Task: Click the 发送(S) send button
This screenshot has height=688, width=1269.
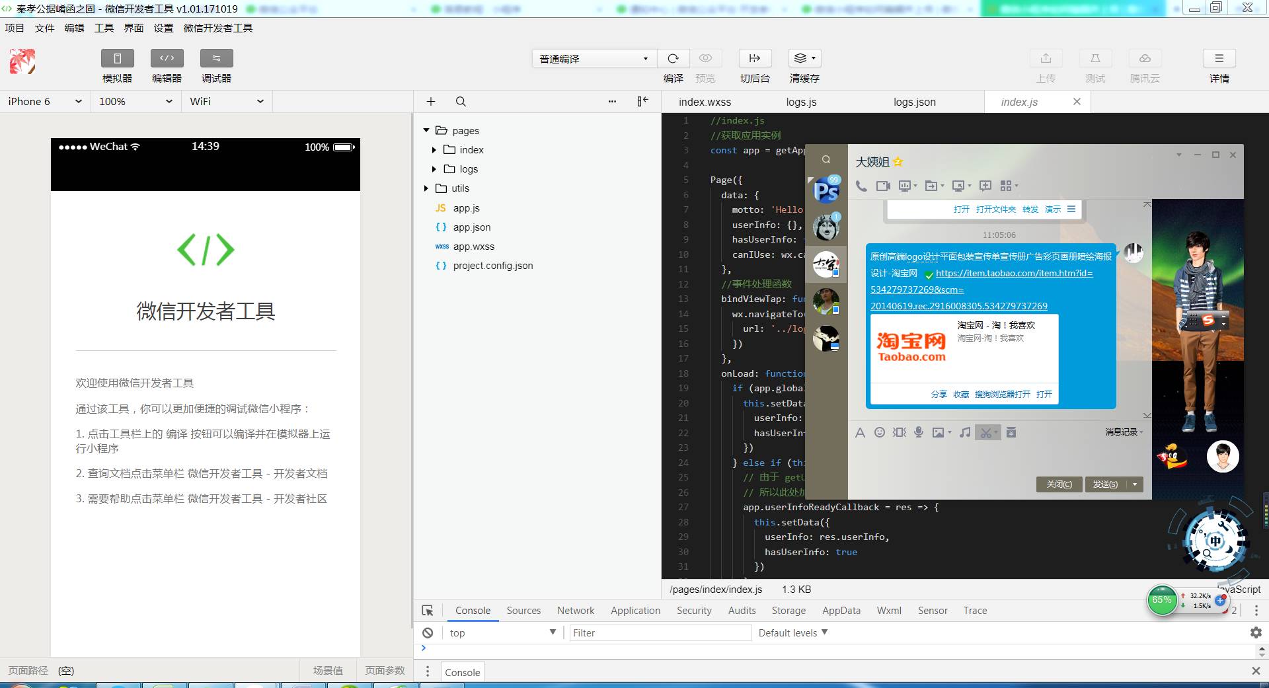Action: pos(1105,484)
